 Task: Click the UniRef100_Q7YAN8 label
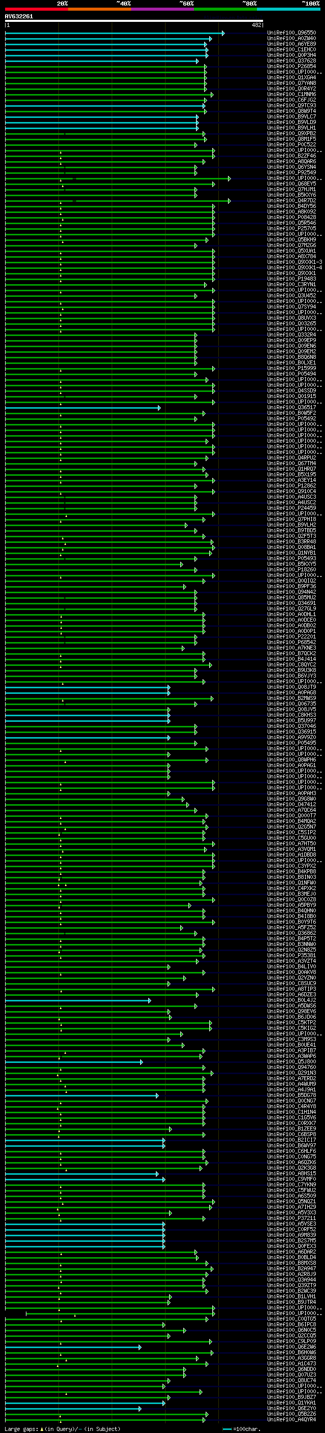click(291, 83)
